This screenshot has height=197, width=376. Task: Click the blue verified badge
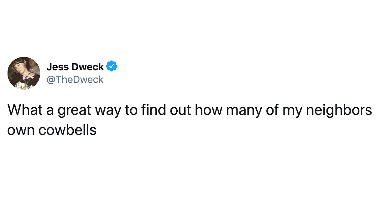pos(112,67)
